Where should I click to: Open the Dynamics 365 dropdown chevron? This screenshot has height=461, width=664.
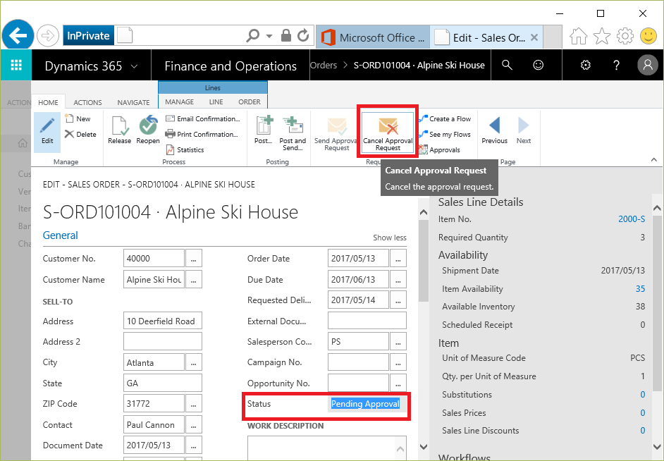(x=135, y=66)
